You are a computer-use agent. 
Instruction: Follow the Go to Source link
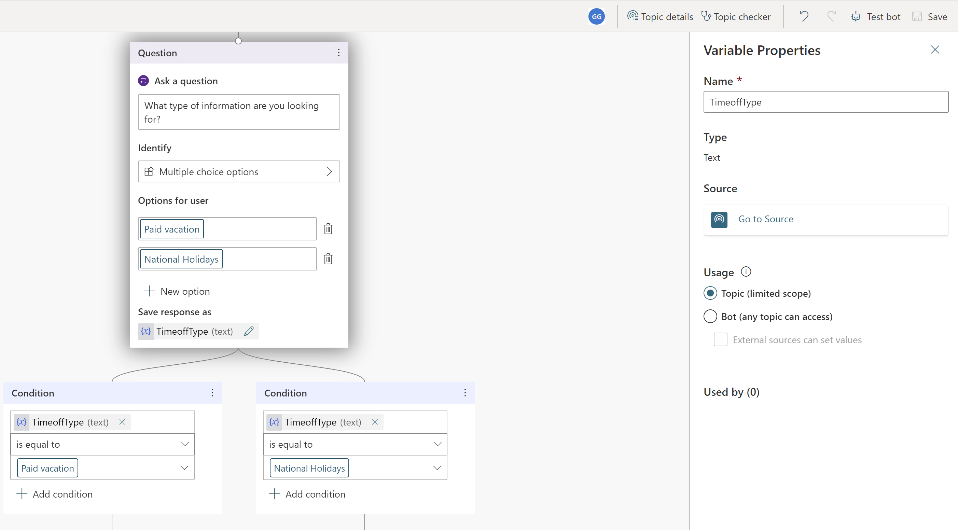(x=766, y=219)
